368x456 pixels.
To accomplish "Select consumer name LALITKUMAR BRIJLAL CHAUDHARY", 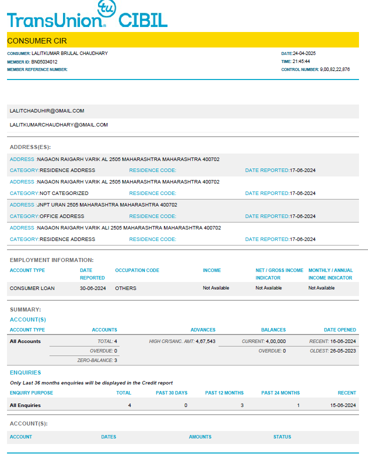I will pos(69,53).
